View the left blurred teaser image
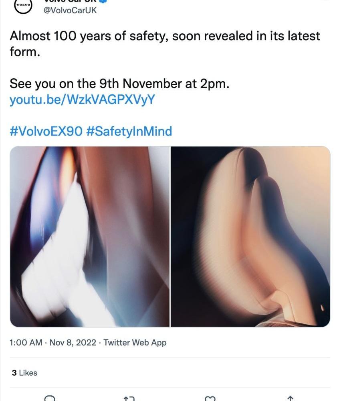The width and height of the screenshot is (339, 401). coord(90,237)
